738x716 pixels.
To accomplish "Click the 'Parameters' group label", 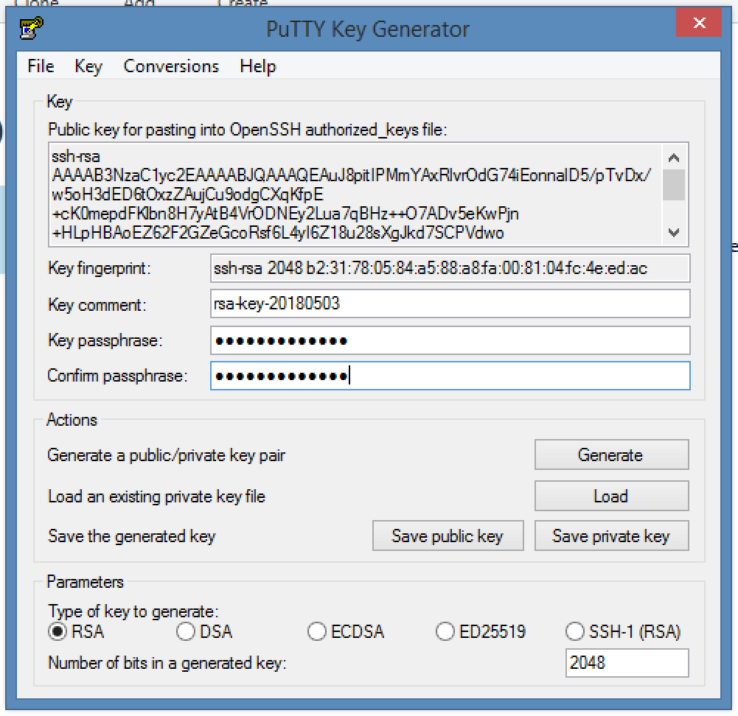I will coord(86,581).
